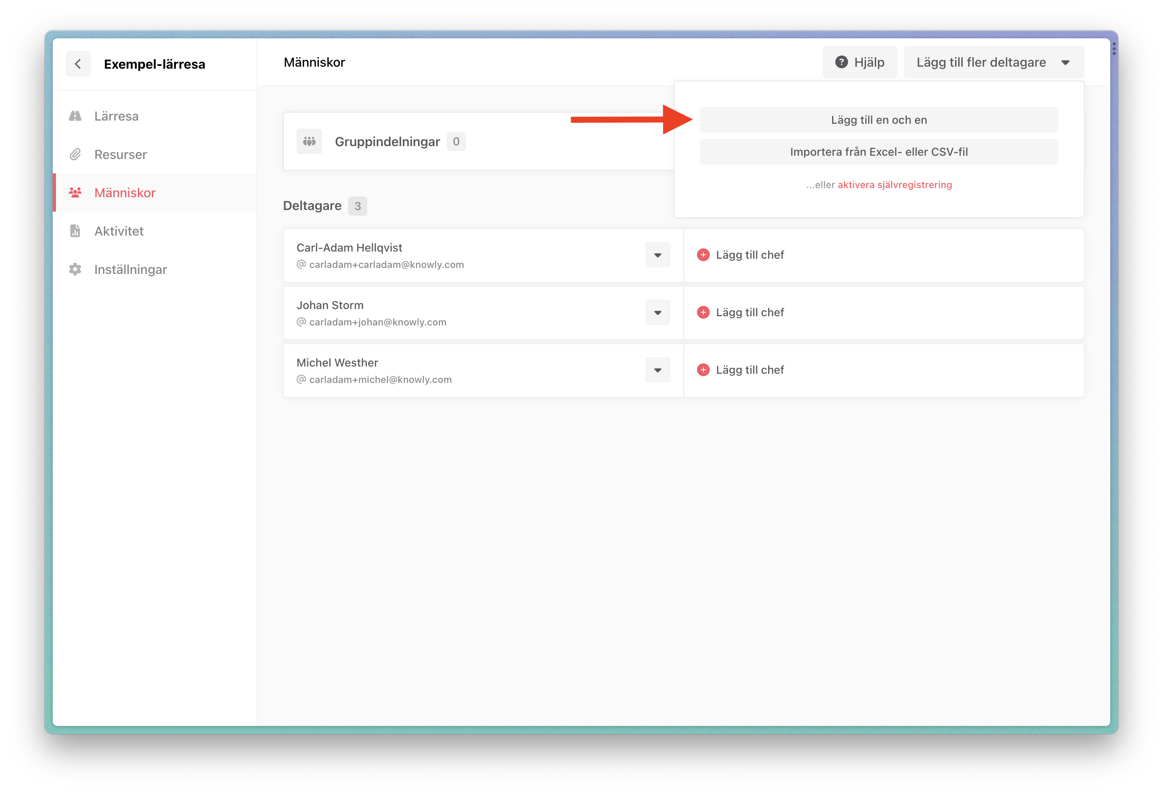The width and height of the screenshot is (1163, 793).
Task: Open the Johan Storm options dropdown
Action: click(657, 313)
